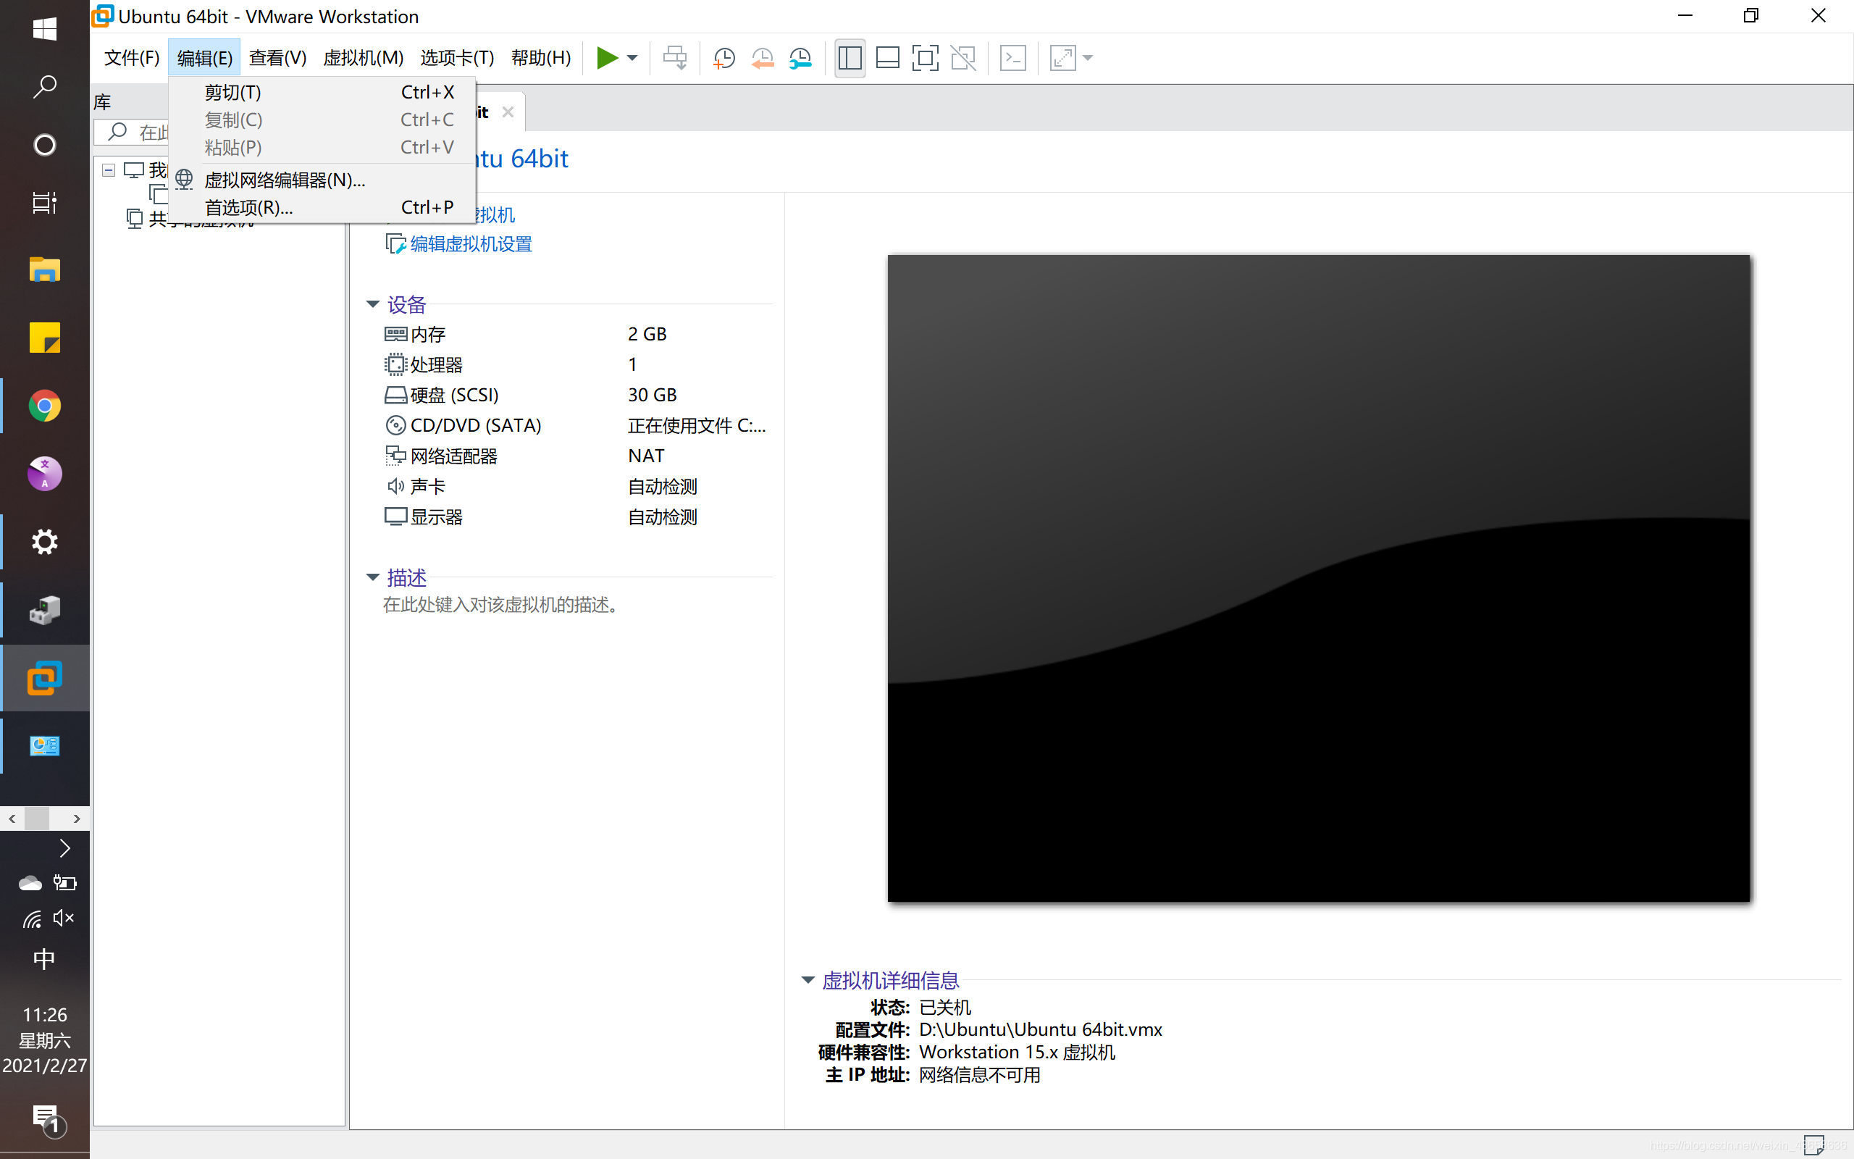Click the 描述 description text field
1854x1159 pixels.
(501, 605)
